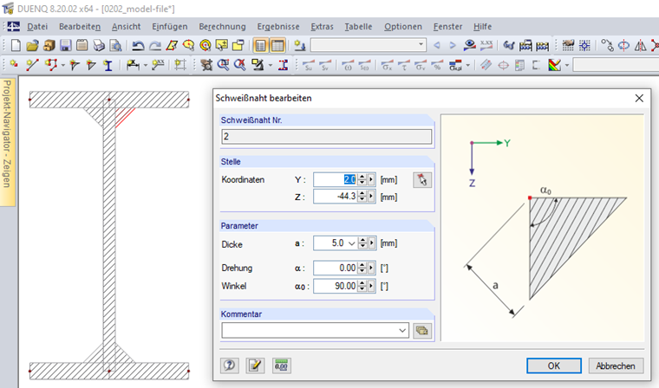
Task: Activate the dimension tool
Action: point(133,65)
